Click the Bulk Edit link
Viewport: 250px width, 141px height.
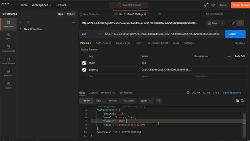pyautogui.click(x=240, y=56)
